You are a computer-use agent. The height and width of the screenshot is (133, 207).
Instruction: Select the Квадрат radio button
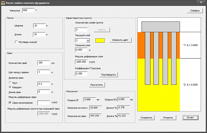click(10, 87)
